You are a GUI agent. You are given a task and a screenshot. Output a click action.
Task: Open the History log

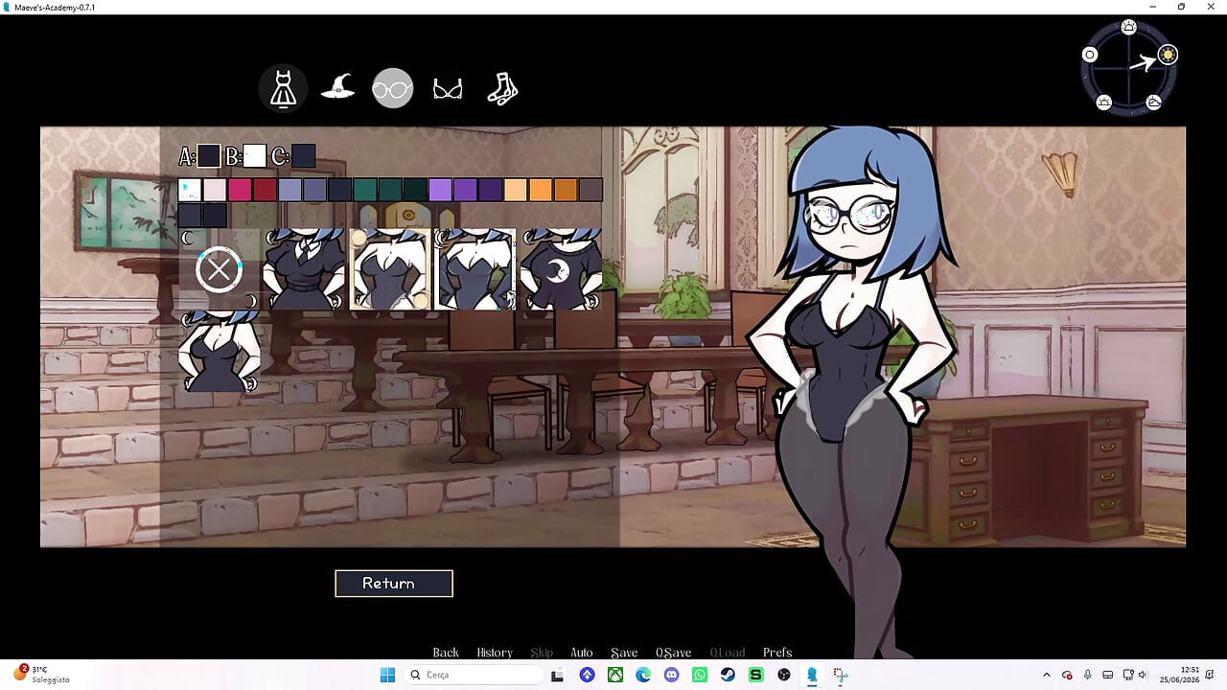(495, 653)
